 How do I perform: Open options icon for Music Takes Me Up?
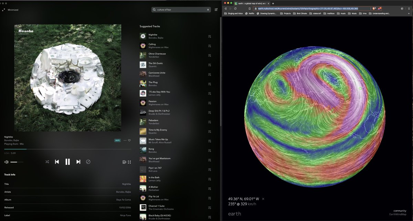pyautogui.click(x=210, y=141)
